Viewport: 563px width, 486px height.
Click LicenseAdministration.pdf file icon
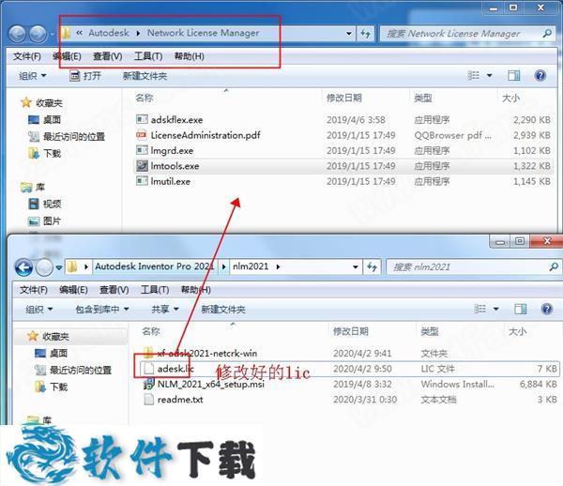[142, 135]
